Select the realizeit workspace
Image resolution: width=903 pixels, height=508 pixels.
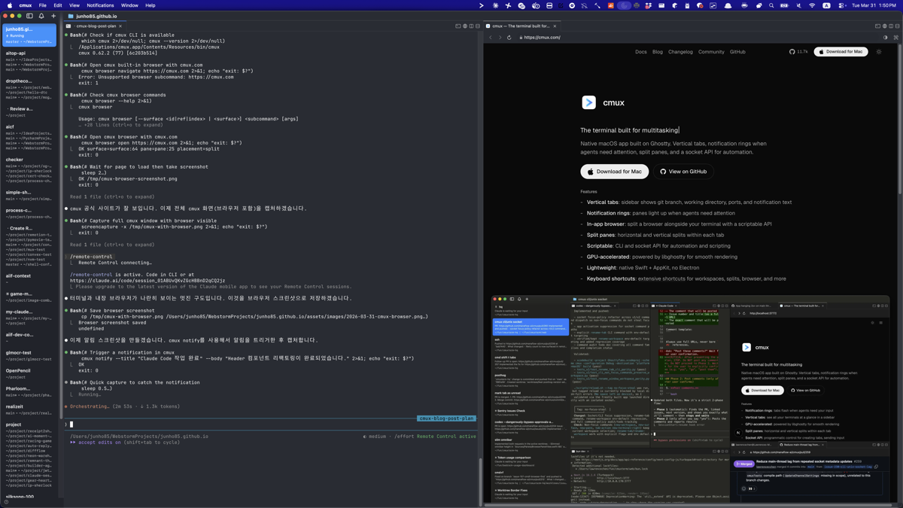(x=29, y=410)
